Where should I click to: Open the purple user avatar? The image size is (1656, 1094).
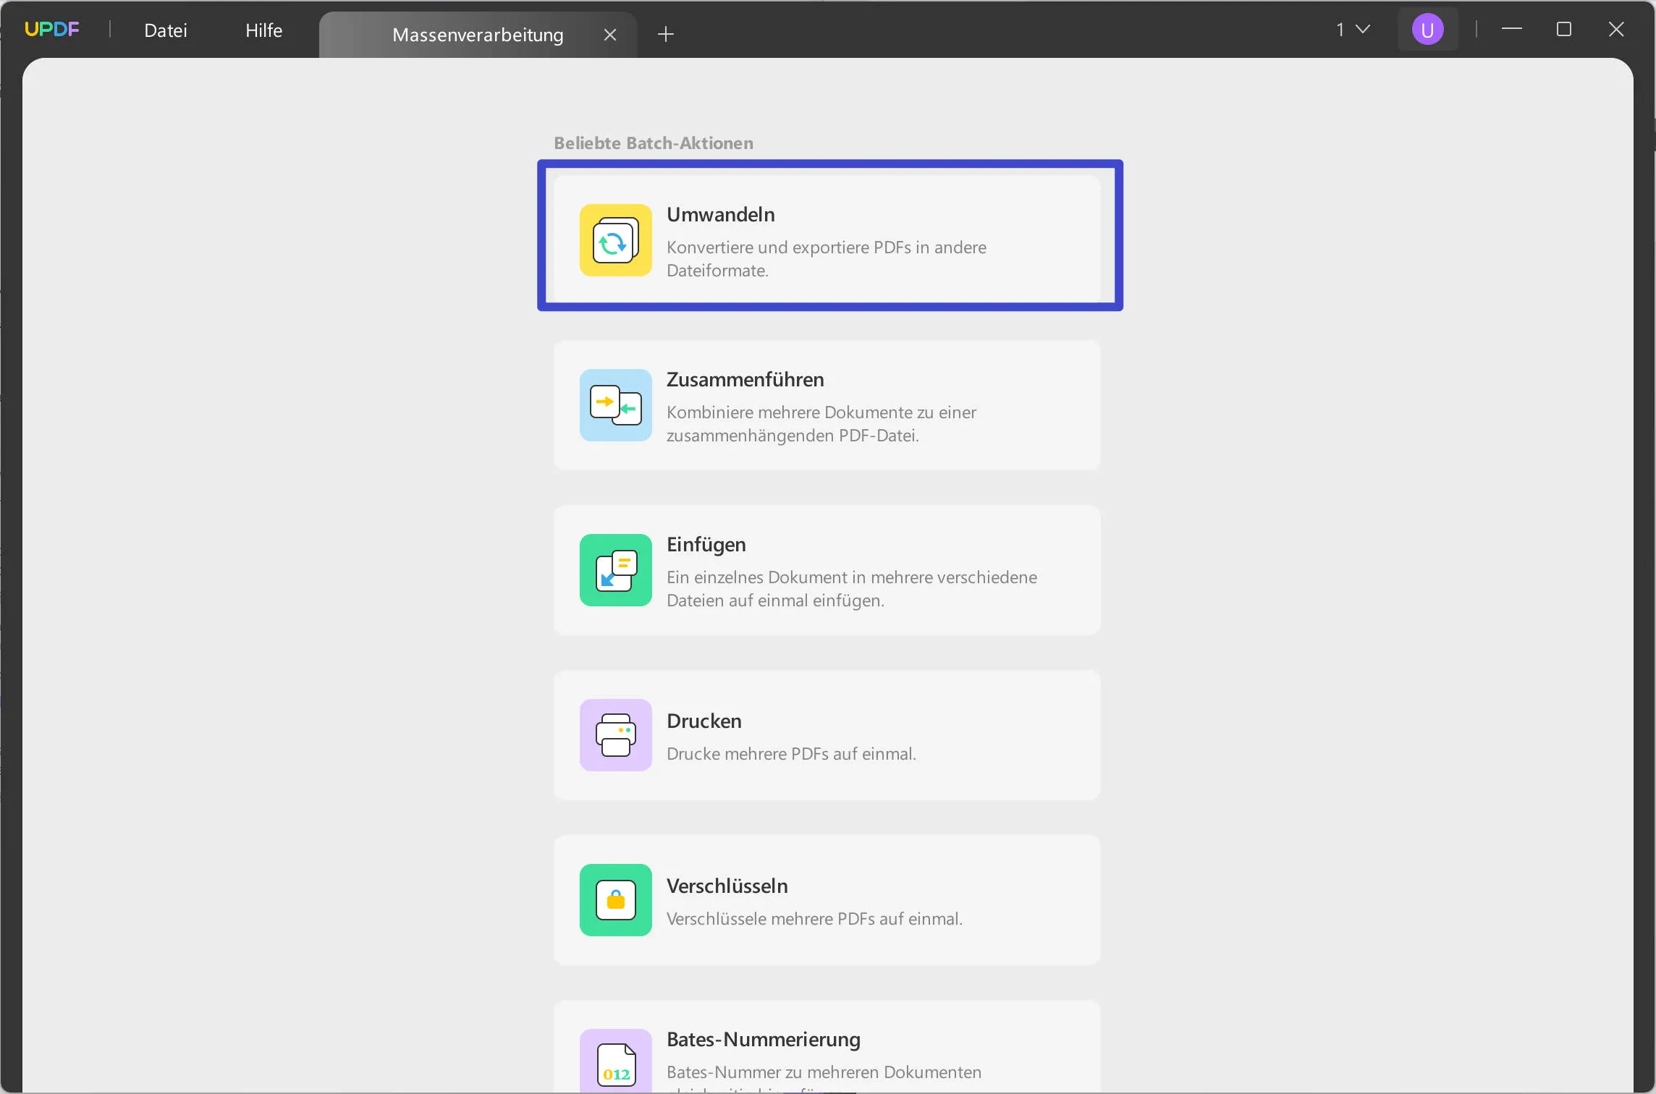coord(1427,30)
